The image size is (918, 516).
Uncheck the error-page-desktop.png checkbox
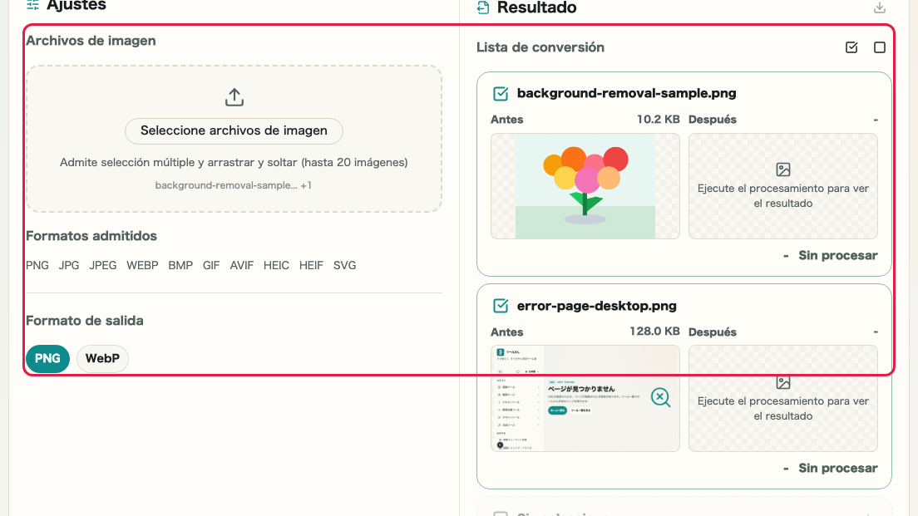(501, 306)
